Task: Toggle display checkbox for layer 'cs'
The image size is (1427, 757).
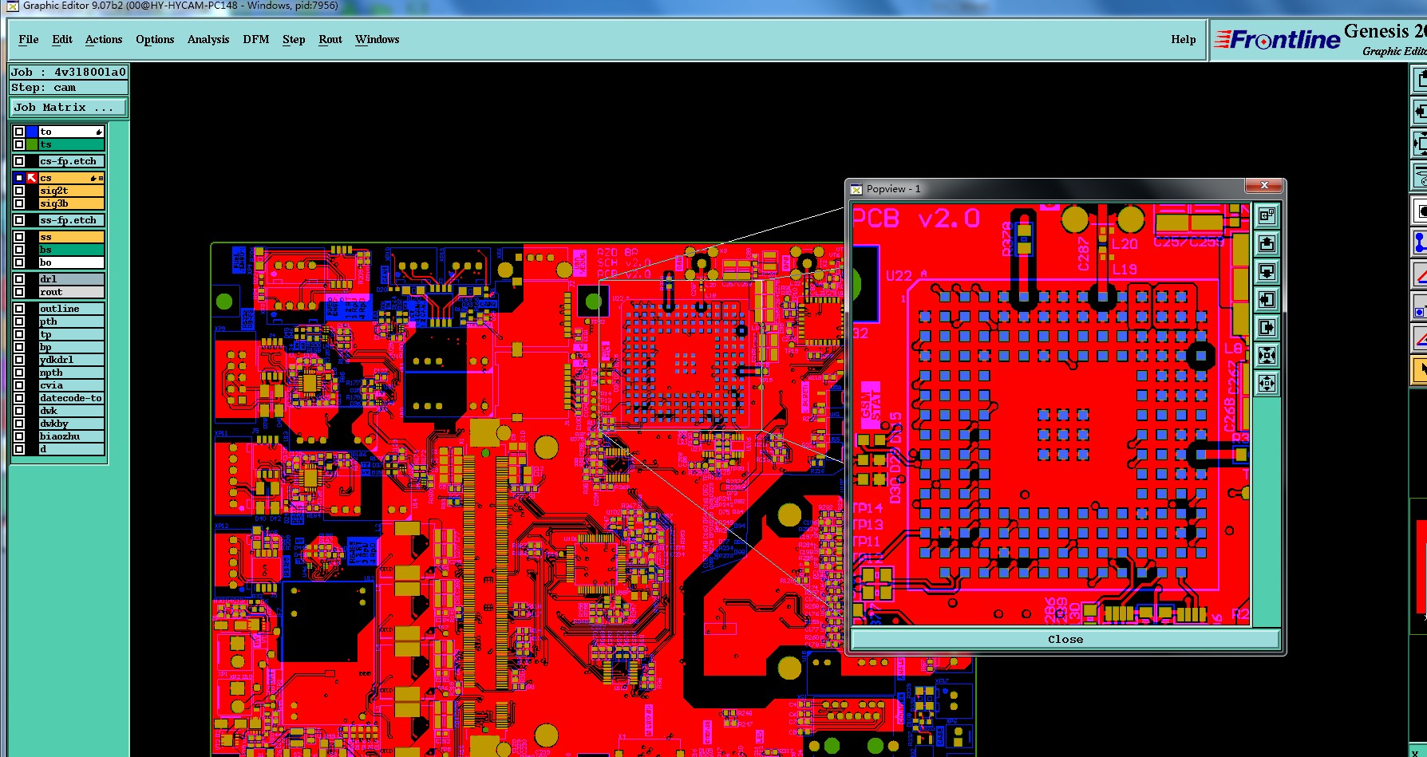Action: click(x=19, y=178)
